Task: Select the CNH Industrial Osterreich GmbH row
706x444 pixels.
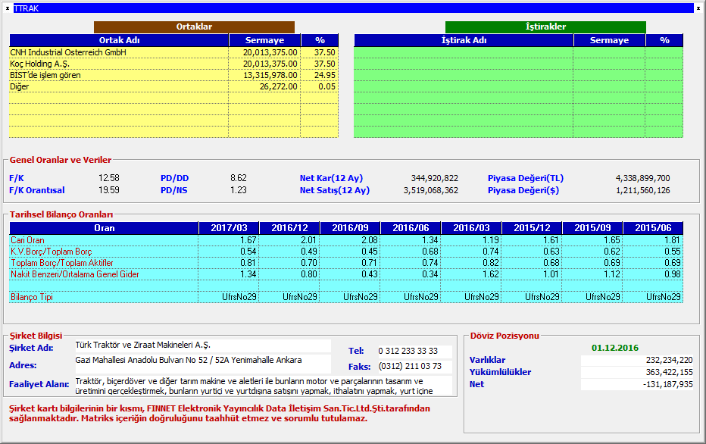Action: click(x=173, y=52)
